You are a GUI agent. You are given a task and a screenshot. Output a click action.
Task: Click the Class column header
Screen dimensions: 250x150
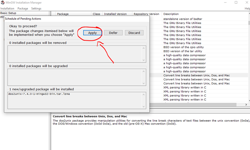point(97,14)
